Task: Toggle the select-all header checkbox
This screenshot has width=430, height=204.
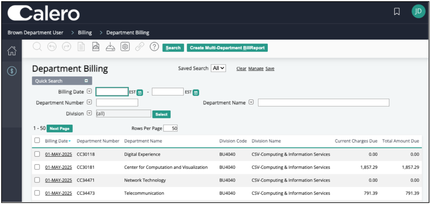Action: tap(37, 140)
